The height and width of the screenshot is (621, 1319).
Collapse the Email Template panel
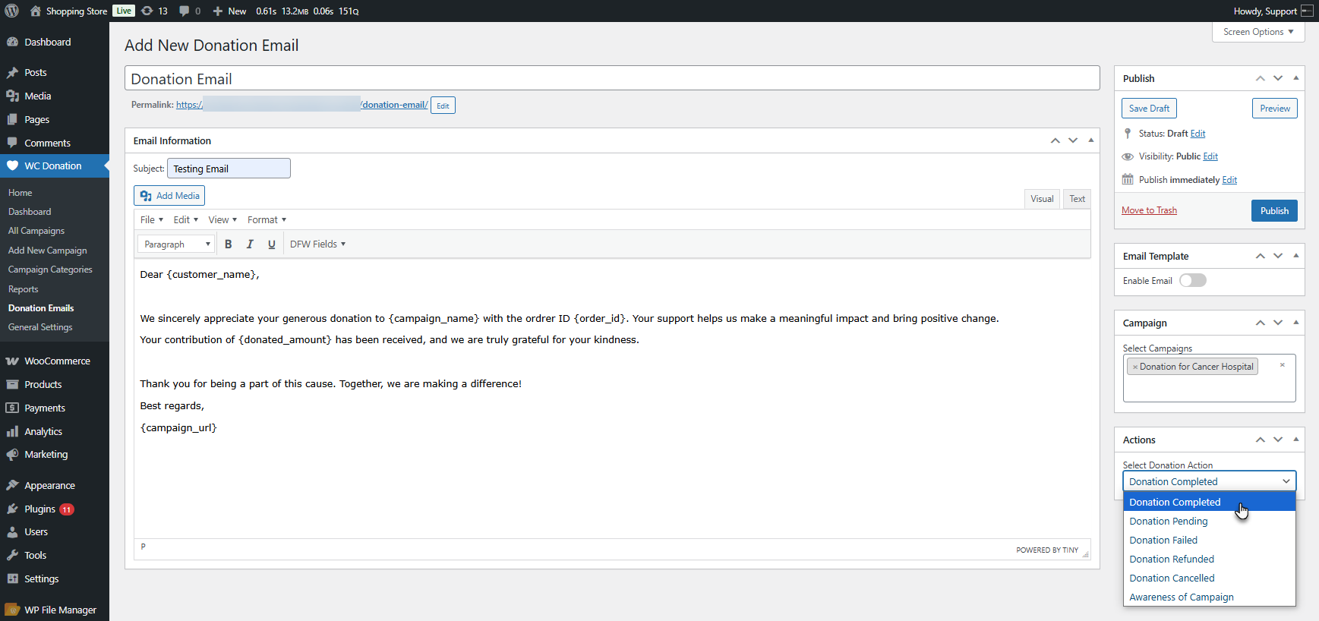tap(1295, 256)
